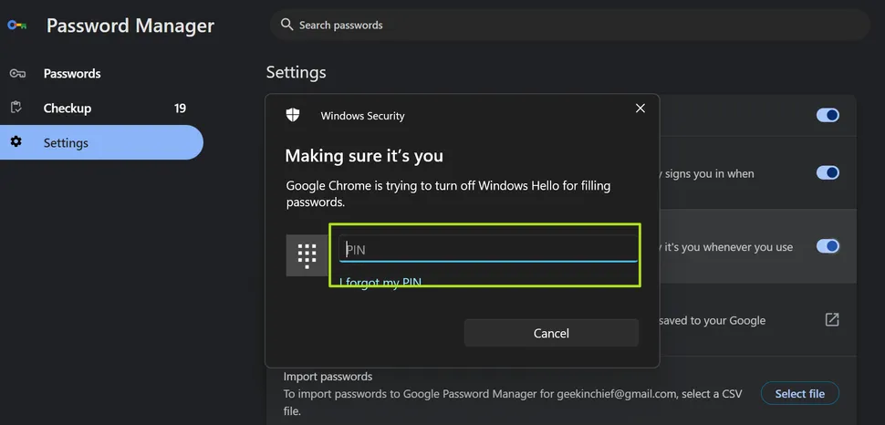Click the magnifier icon in search bar

[x=286, y=25]
